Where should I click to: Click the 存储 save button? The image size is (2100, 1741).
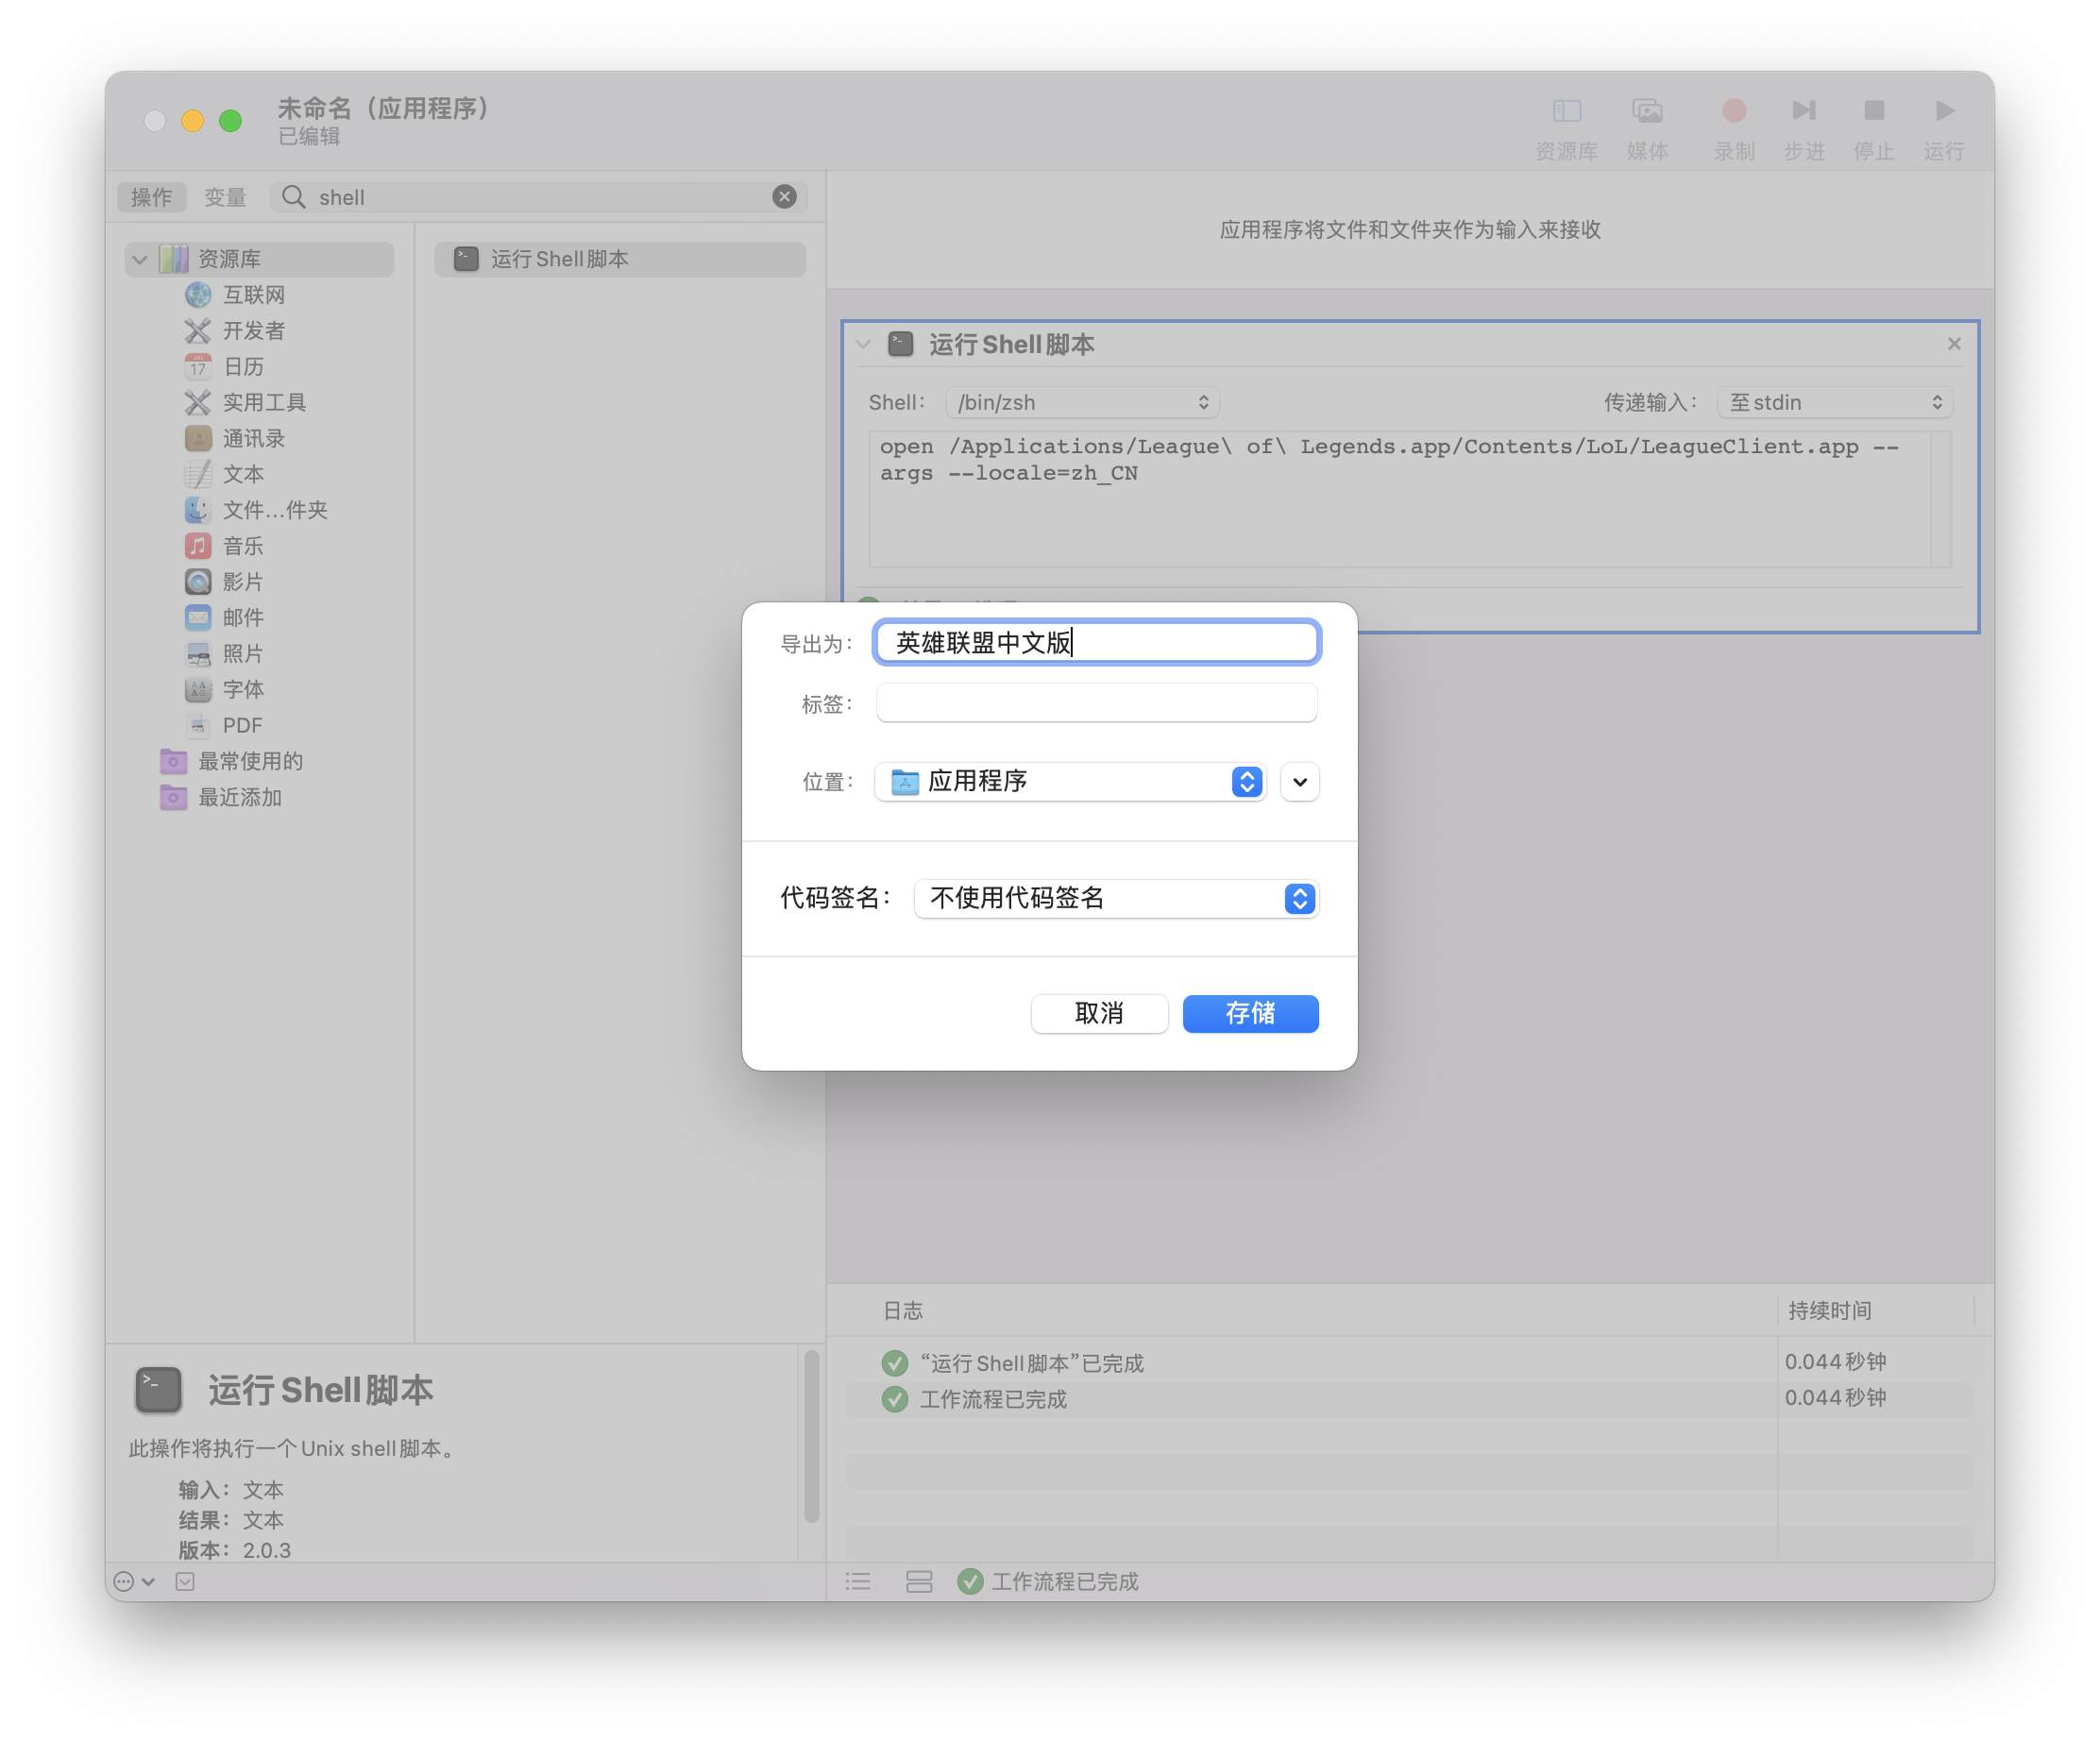tap(1249, 1013)
